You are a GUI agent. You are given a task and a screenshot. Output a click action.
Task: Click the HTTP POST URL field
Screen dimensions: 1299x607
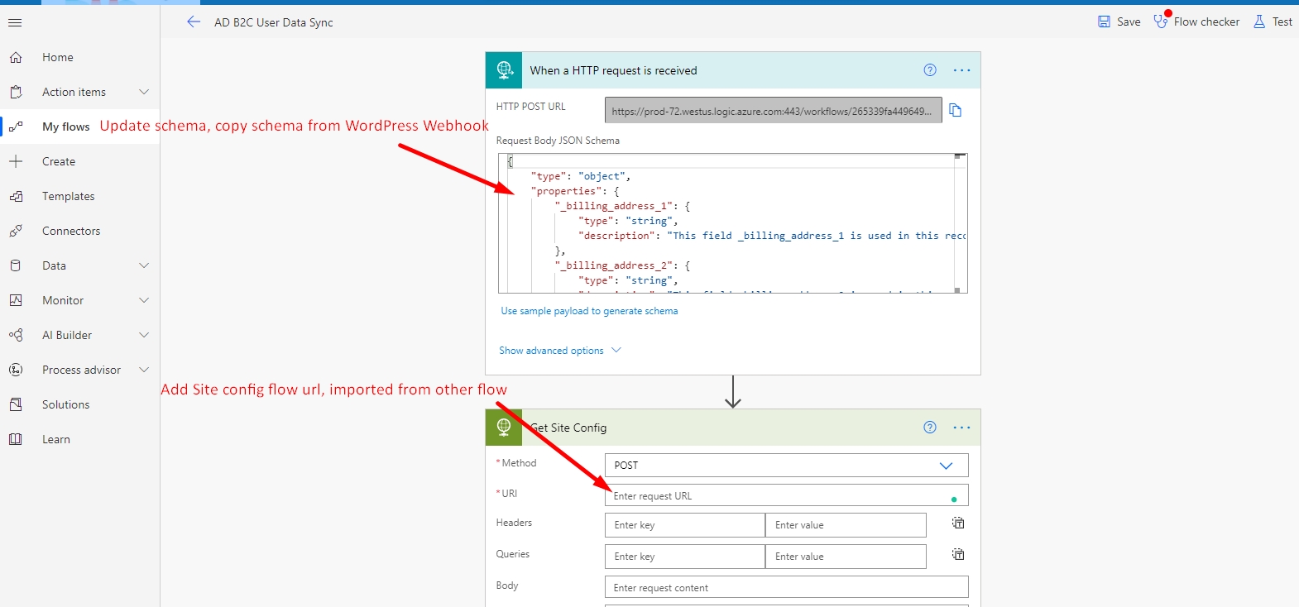(x=773, y=110)
